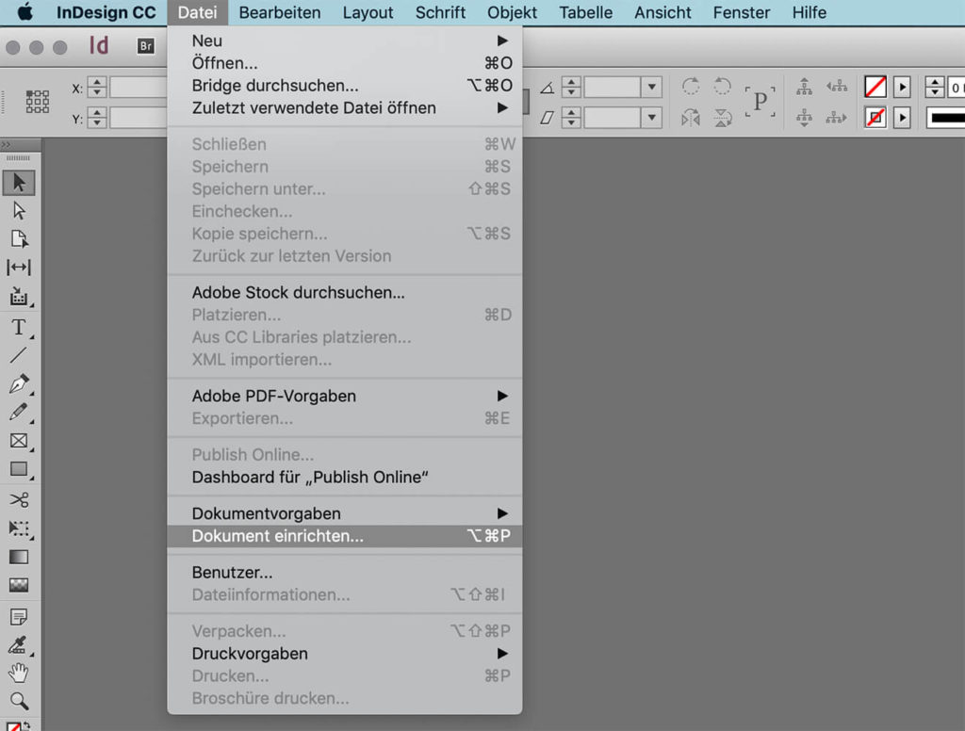
Task: Click the reference point grid icon
Action: [x=37, y=102]
